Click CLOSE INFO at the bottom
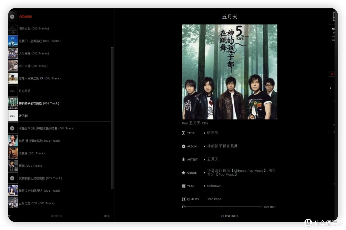Screen dimensions: 346x230 pyautogui.click(x=229, y=216)
